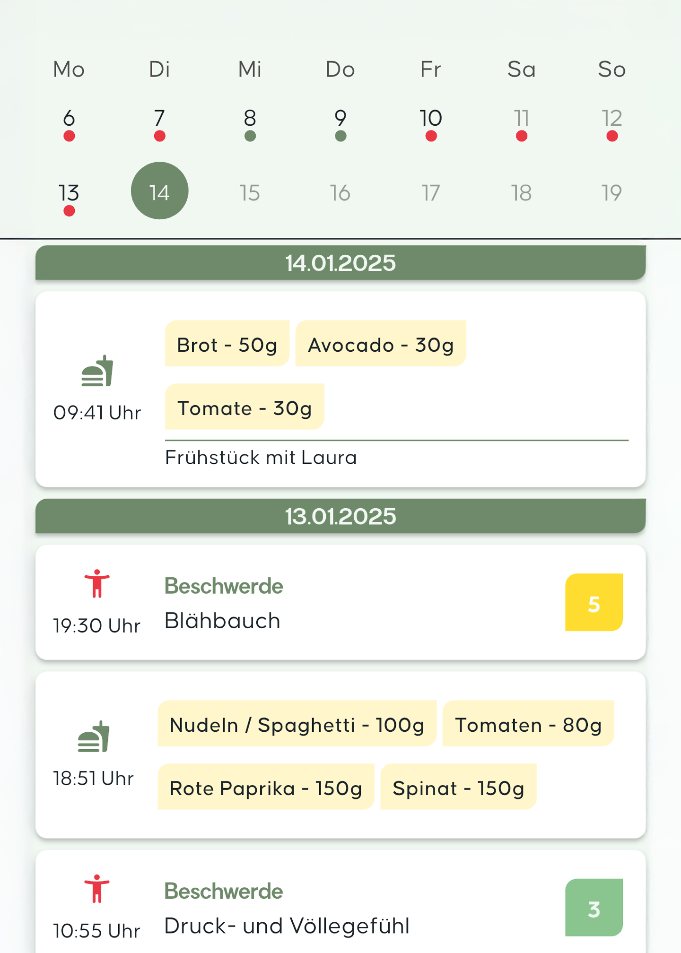Tap the meal icon at 09:41 Uhr

(x=97, y=371)
